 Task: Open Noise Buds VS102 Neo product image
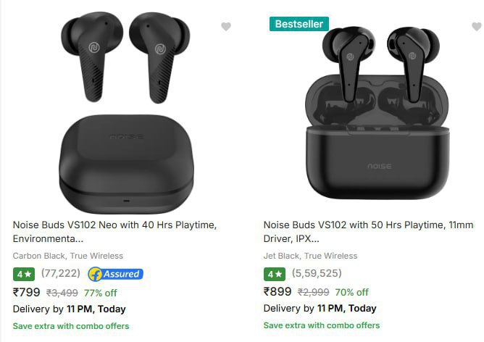click(126, 112)
